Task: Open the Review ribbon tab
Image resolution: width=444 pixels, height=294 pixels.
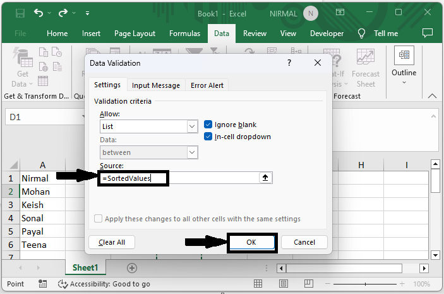Action: pos(255,34)
